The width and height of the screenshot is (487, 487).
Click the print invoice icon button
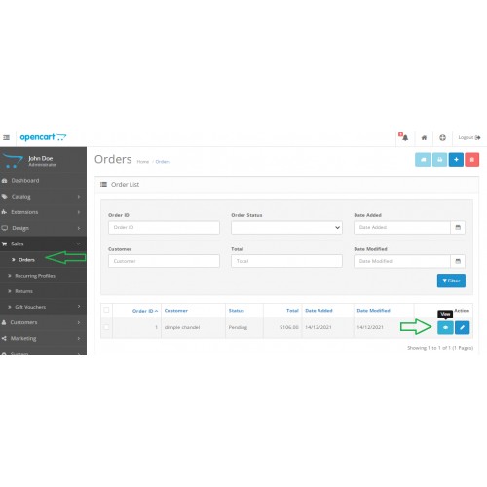pyautogui.click(x=439, y=160)
